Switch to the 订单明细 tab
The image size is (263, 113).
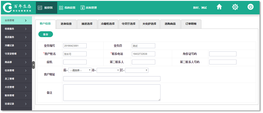[x=191, y=24]
